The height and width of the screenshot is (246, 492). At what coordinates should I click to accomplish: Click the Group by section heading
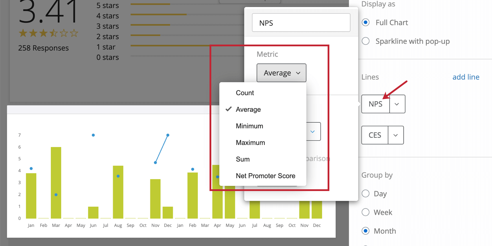tap(377, 175)
